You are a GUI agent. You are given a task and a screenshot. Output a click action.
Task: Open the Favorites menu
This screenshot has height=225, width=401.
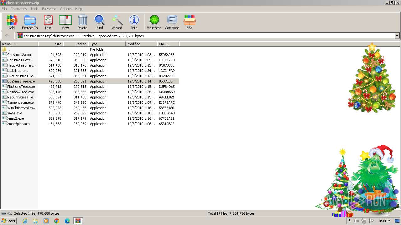click(x=49, y=9)
